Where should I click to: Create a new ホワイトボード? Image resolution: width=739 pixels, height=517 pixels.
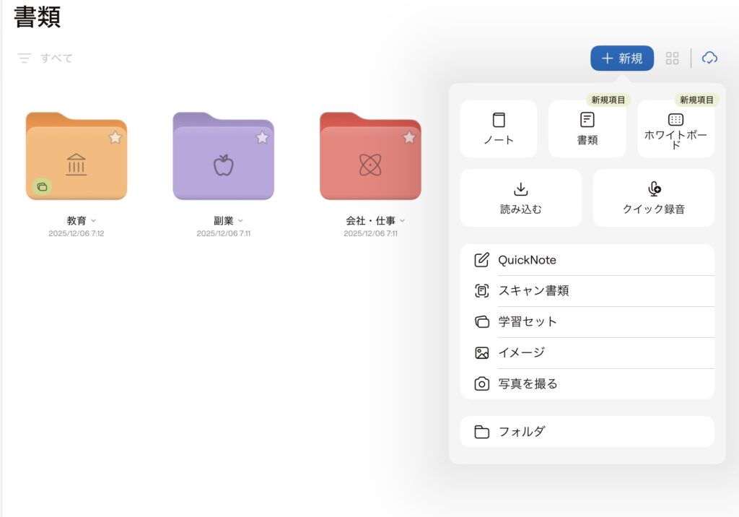675,129
